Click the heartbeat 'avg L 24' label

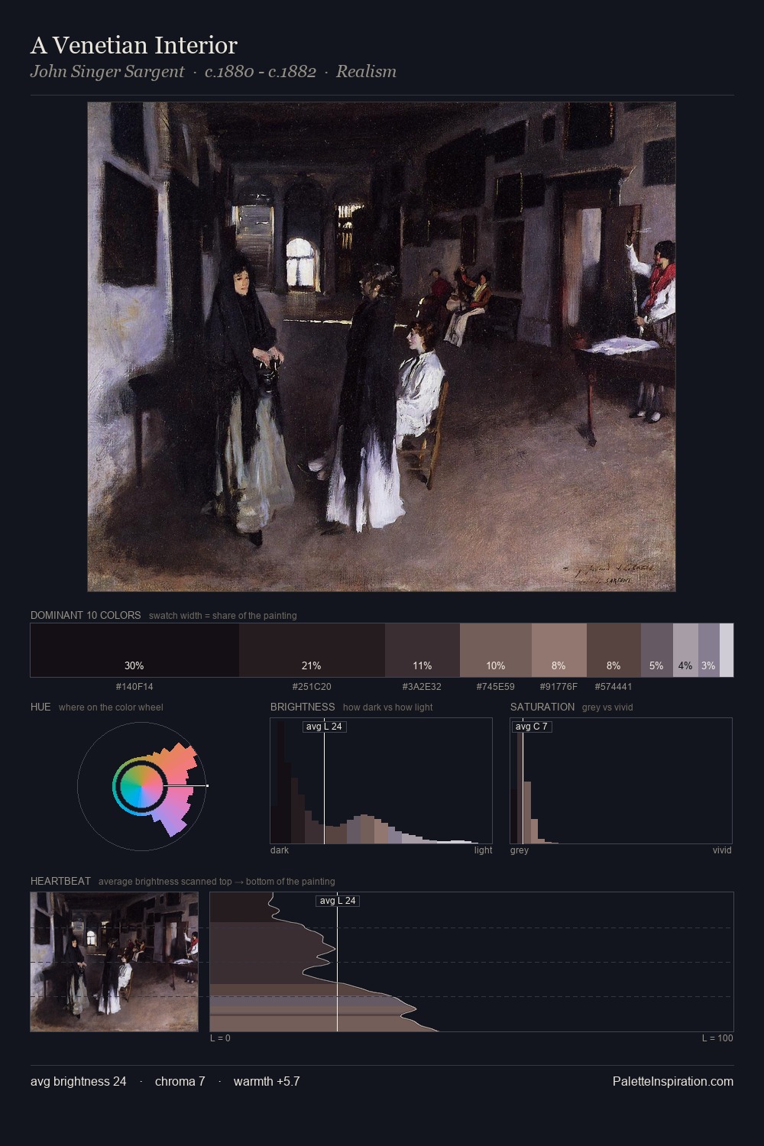coord(337,901)
